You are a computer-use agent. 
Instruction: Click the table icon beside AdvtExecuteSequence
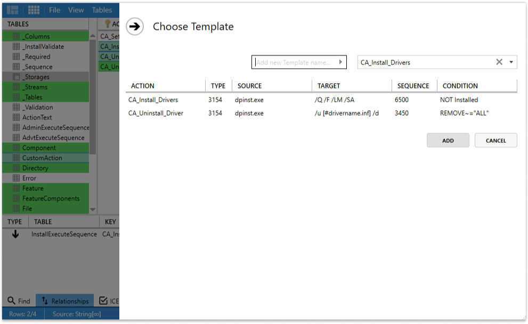(16, 137)
